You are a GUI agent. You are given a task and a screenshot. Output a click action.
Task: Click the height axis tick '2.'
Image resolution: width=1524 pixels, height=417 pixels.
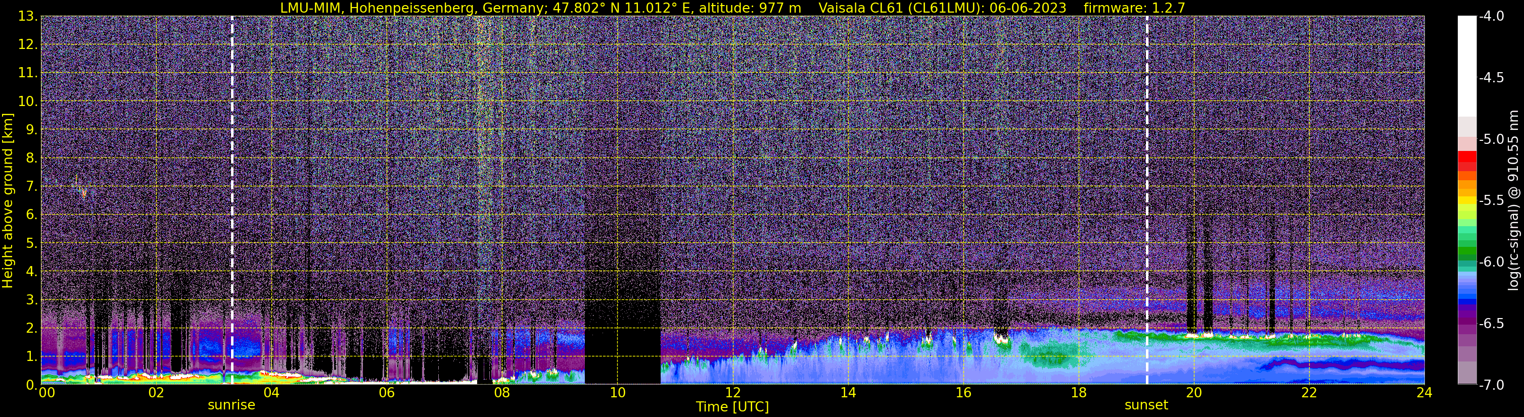[x=31, y=328]
